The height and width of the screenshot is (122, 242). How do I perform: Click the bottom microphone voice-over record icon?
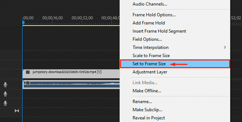(5, 103)
